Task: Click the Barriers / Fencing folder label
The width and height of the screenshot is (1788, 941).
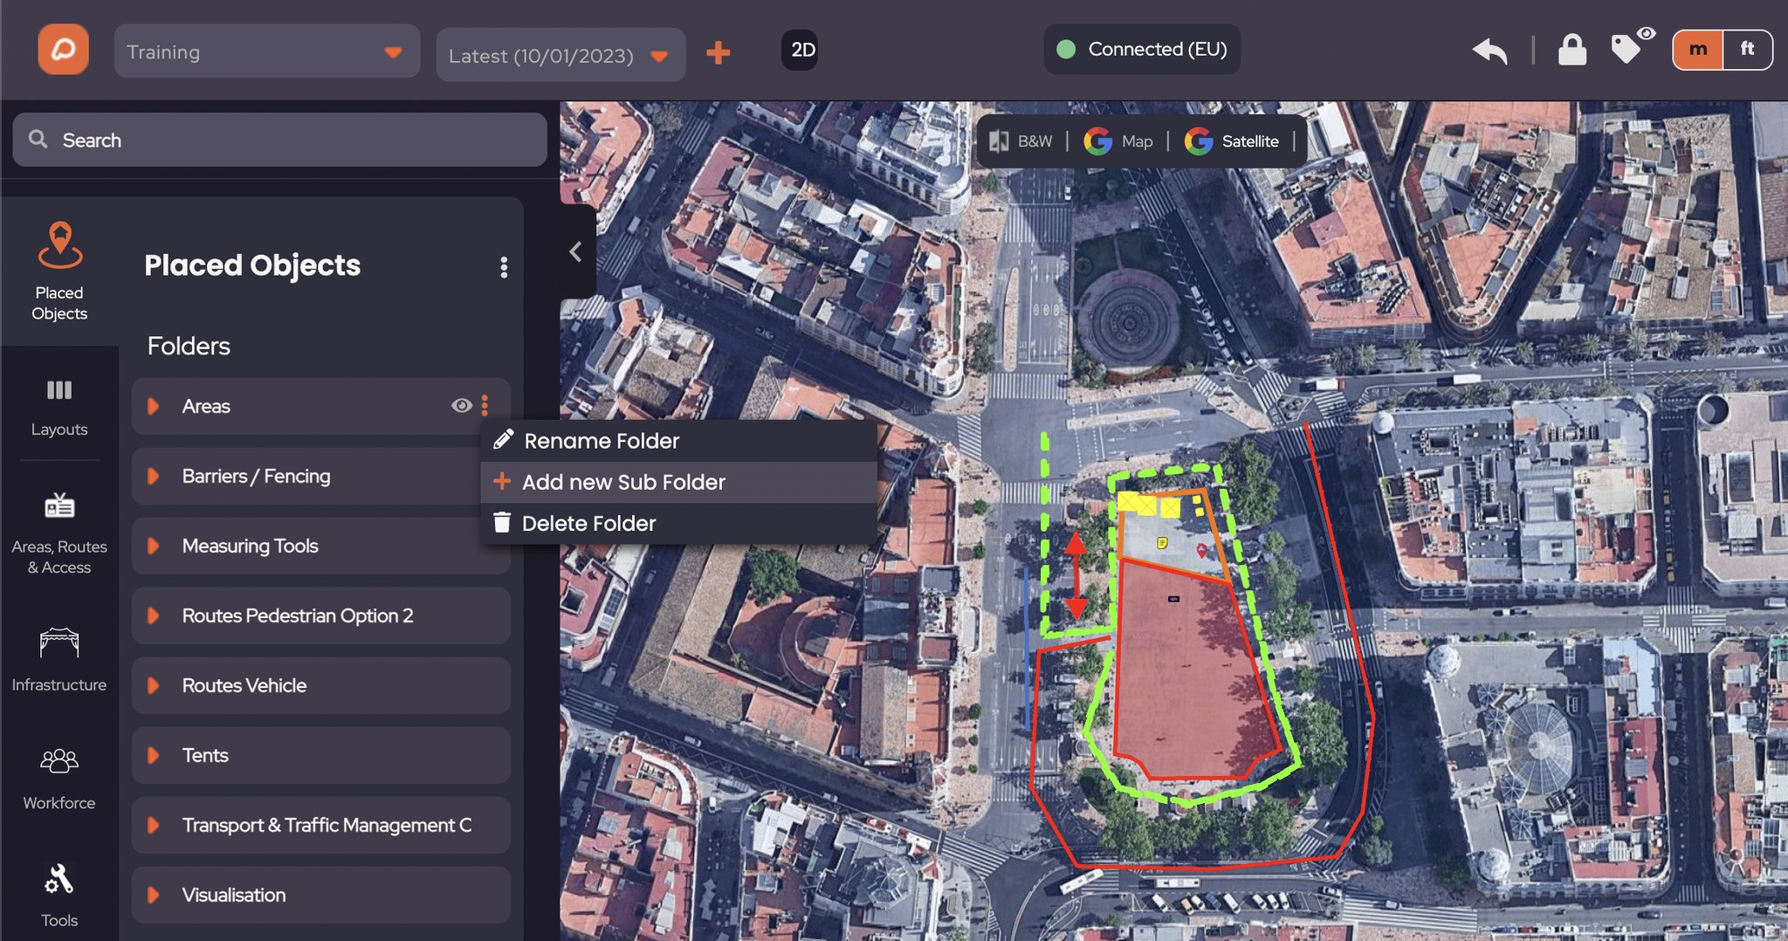Action: point(256,476)
